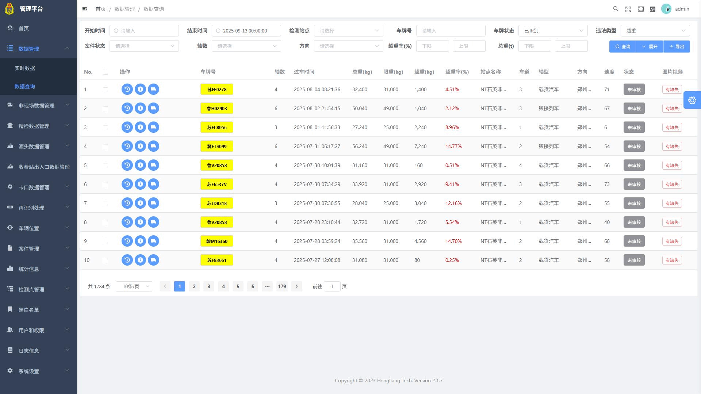This screenshot has height=394, width=701.
Task: Expand the 车牌状态 dropdown showing 已识别
Action: pyautogui.click(x=552, y=31)
